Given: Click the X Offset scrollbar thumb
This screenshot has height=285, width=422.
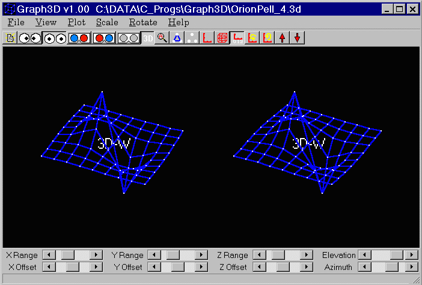Looking at the screenshot, I should coord(73,267).
